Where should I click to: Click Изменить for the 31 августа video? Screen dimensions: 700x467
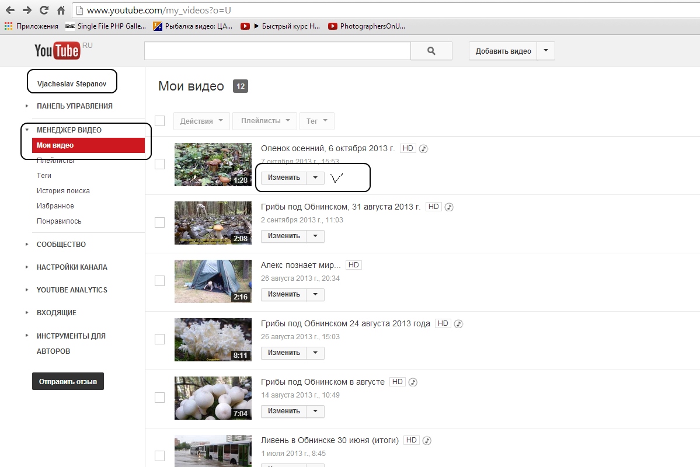[x=284, y=236]
